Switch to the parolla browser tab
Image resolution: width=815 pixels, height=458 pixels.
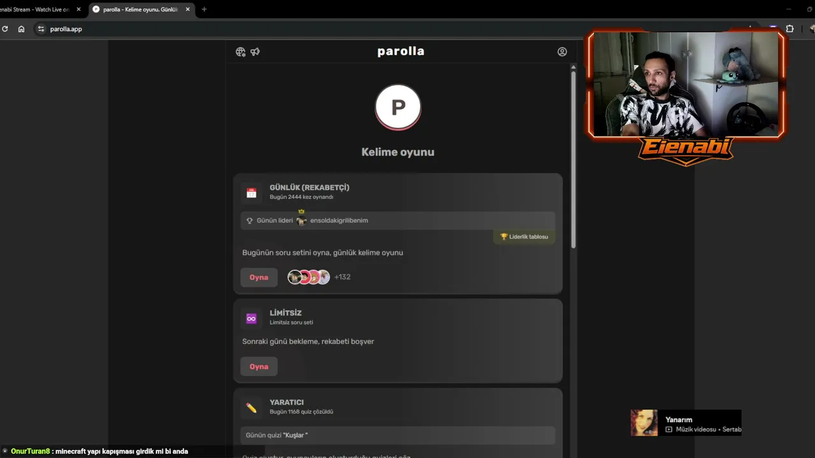(140, 10)
